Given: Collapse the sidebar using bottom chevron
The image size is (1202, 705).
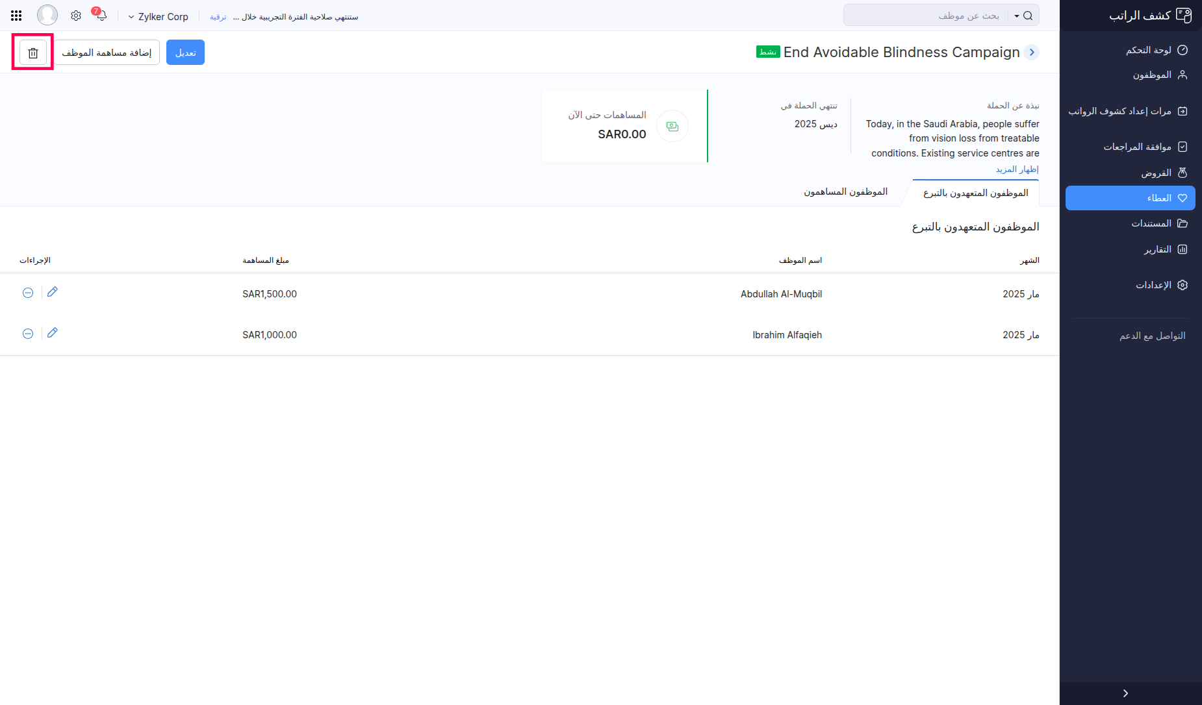Looking at the screenshot, I should [x=1125, y=693].
